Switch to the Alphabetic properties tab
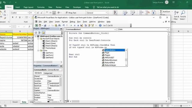192x108 pixels. coord(38,73)
